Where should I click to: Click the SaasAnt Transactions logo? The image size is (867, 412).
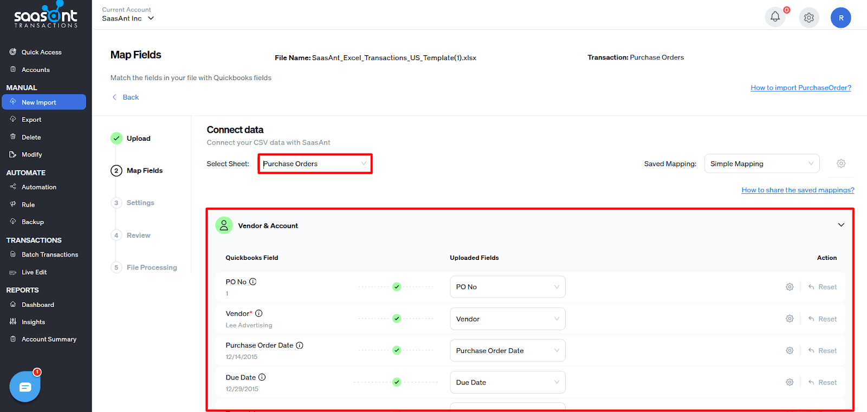tap(46, 15)
